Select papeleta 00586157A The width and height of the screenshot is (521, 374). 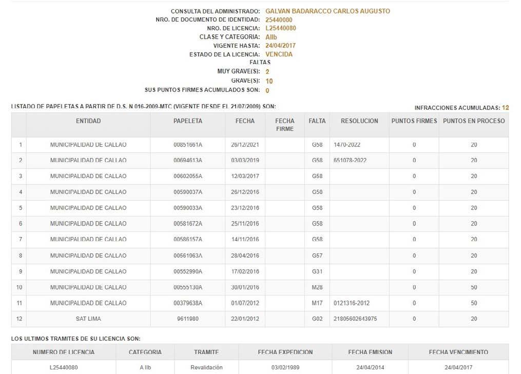(188, 239)
